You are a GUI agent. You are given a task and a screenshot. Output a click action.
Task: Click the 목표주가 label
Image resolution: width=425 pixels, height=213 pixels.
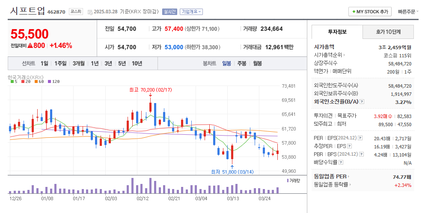coord(347,116)
